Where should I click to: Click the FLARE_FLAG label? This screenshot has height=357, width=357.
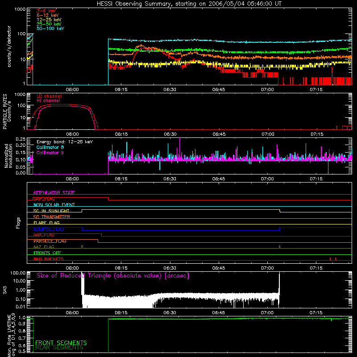(46, 223)
